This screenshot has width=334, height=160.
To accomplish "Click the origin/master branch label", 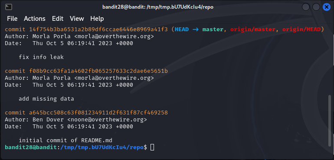I will point(253,29).
